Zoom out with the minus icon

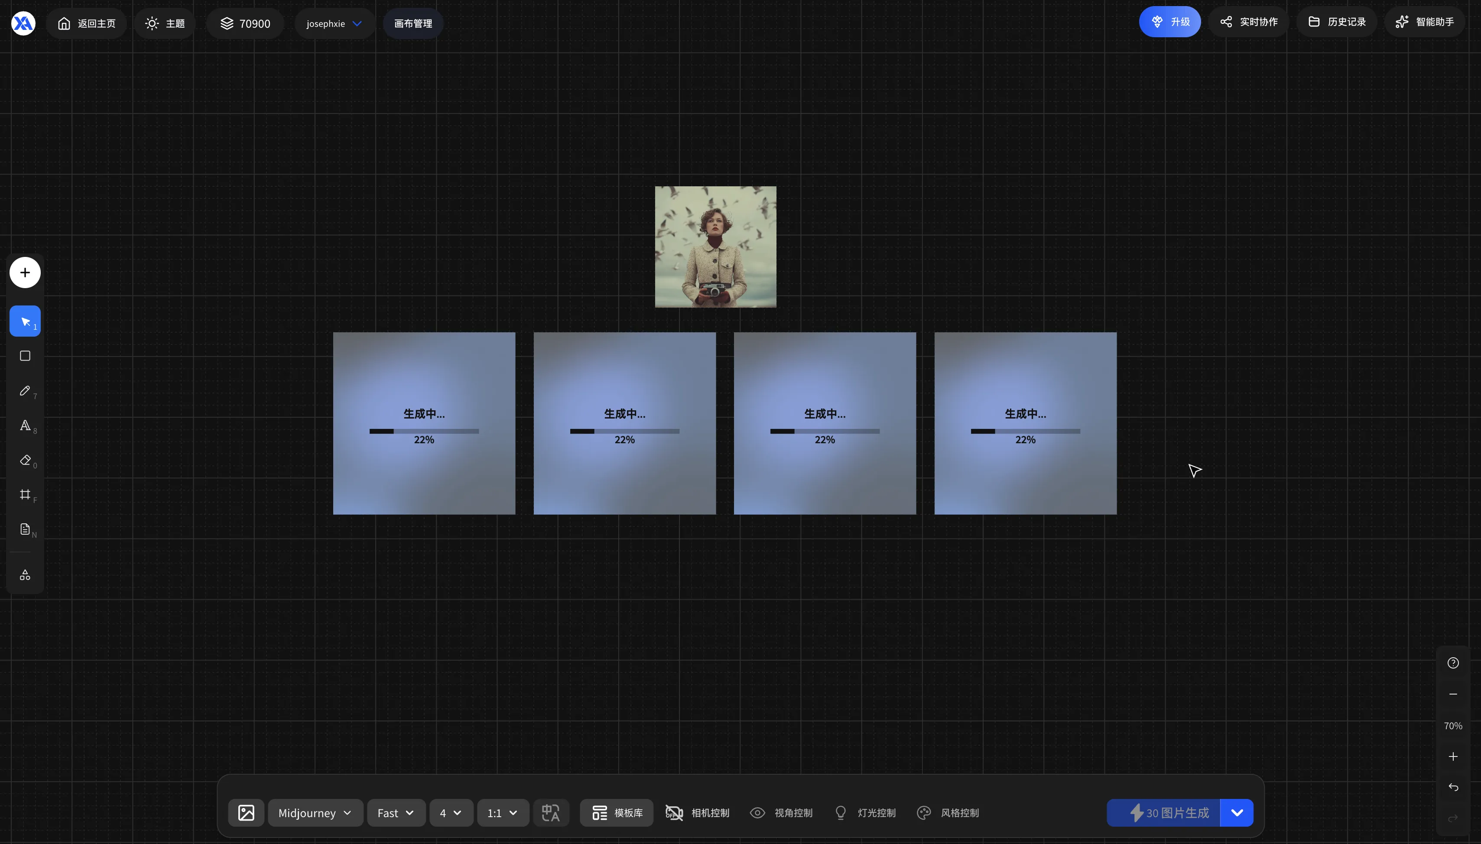click(x=1453, y=695)
